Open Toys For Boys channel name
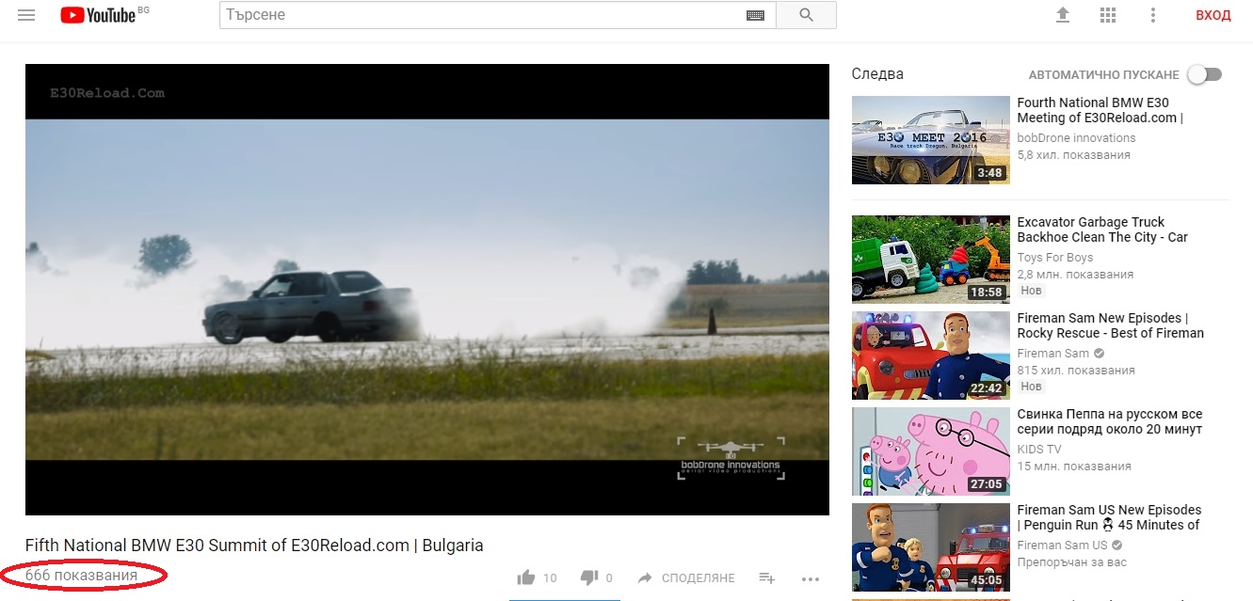Screen dimensions: 1253x601 point(1055,258)
